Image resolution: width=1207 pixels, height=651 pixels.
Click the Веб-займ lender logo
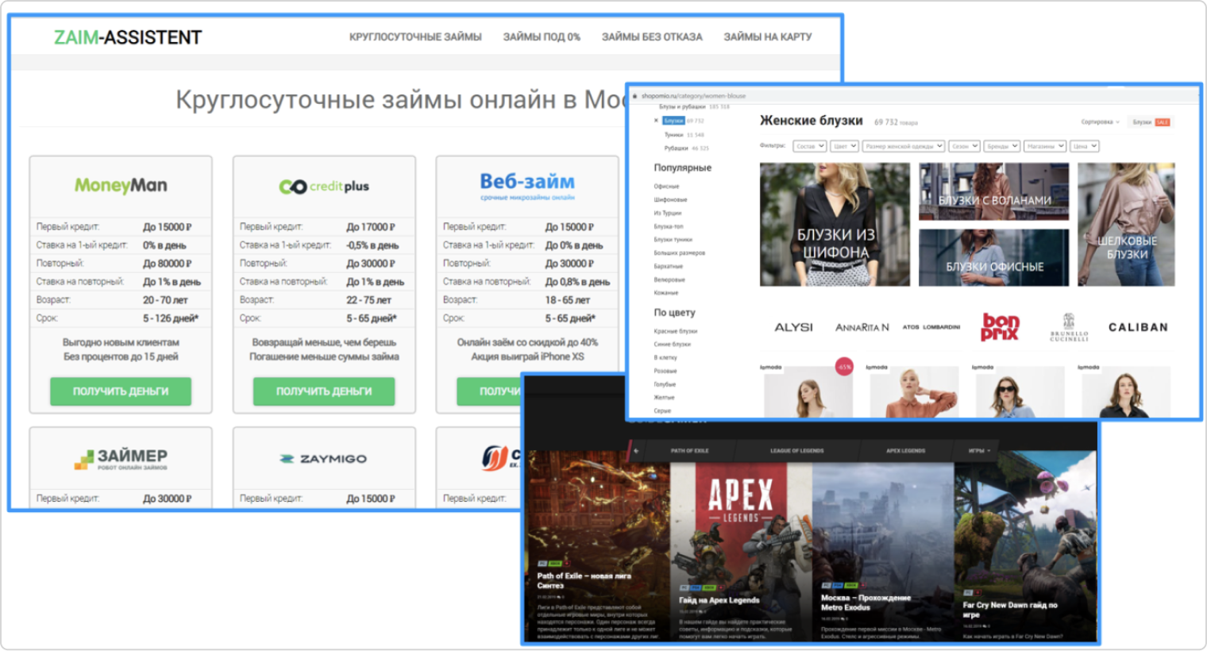(x=527, y=186)
